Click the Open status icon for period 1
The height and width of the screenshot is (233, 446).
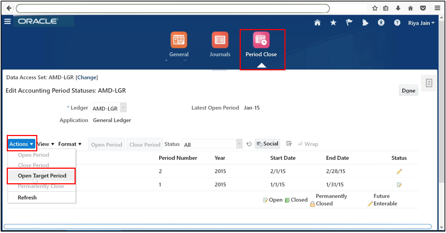[x=399, y=184]
